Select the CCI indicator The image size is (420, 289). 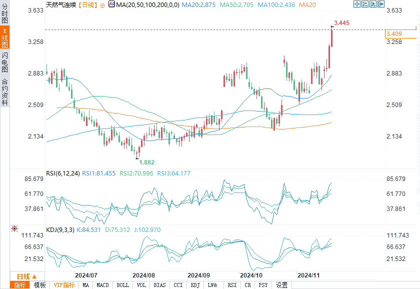177,285
